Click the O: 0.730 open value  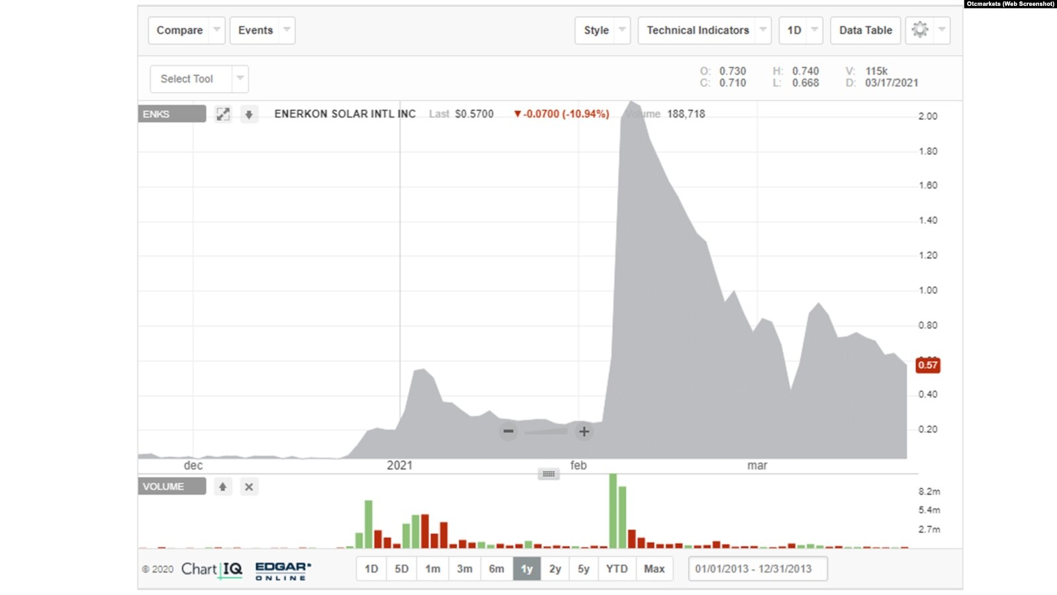(x=723, y=71)
